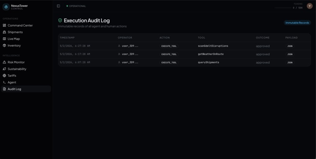Image resolution: width=316 pixels, height=159 pixels.
Task: Select Audit Log in sidebar
Action: coord(26,89)
